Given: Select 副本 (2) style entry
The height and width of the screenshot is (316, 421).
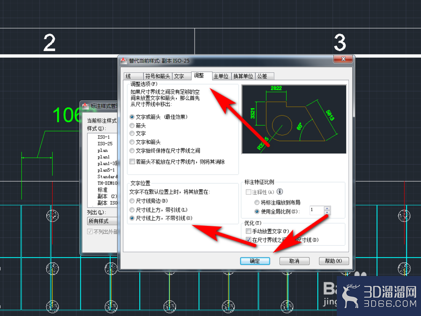Looking at the screenshot, I should [107, 196].
